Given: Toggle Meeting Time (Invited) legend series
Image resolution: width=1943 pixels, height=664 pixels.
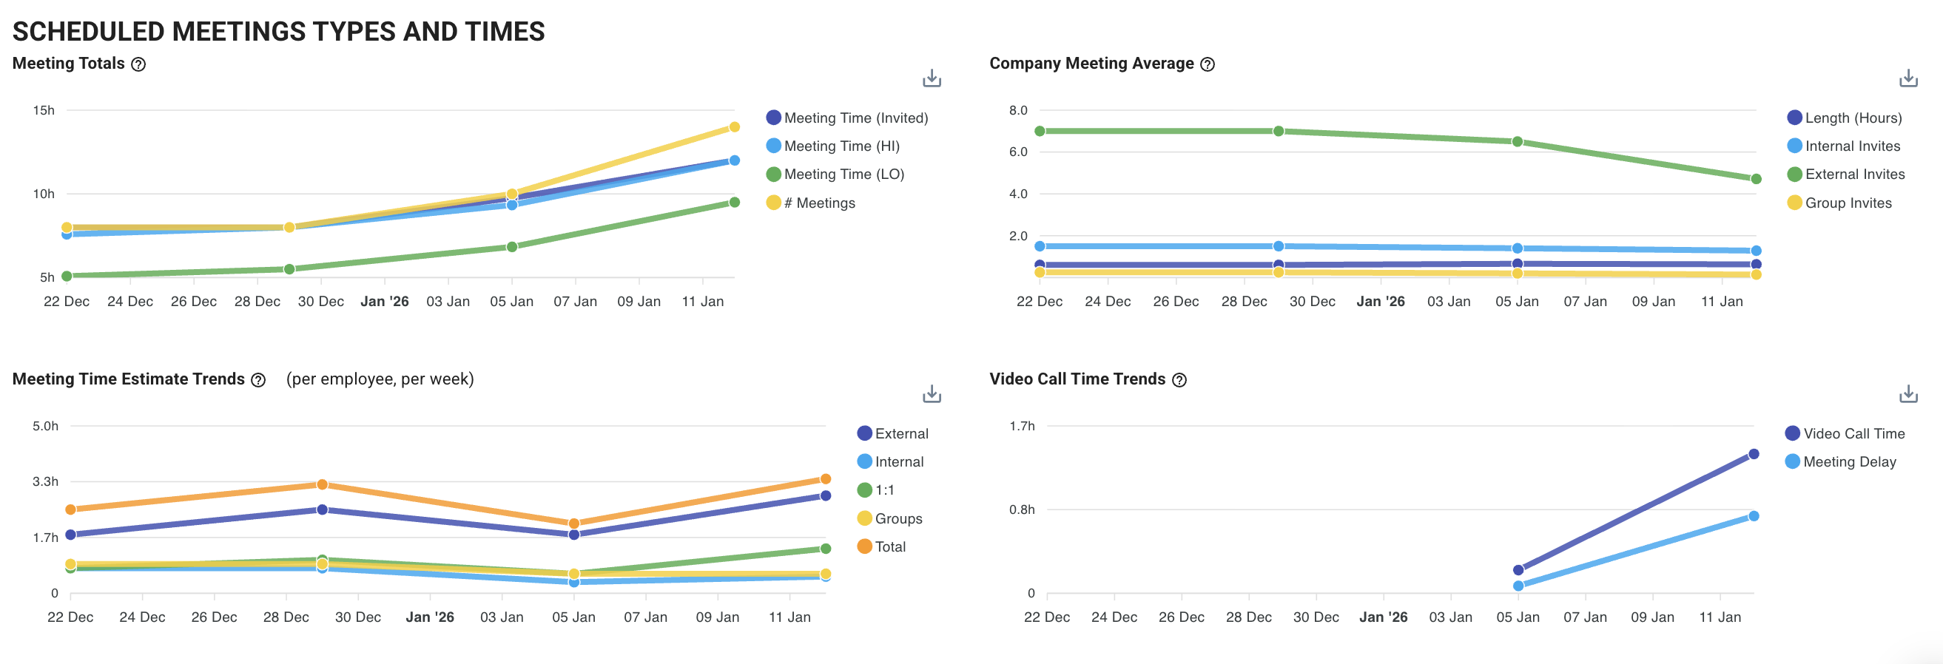Looking at the screenshot, I should [855, 118].
